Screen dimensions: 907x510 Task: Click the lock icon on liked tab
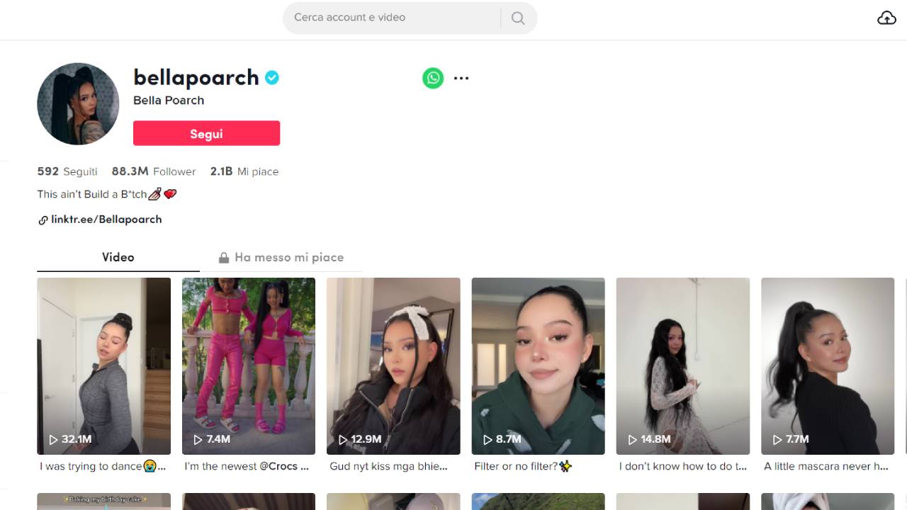click(x=224, y=258)
